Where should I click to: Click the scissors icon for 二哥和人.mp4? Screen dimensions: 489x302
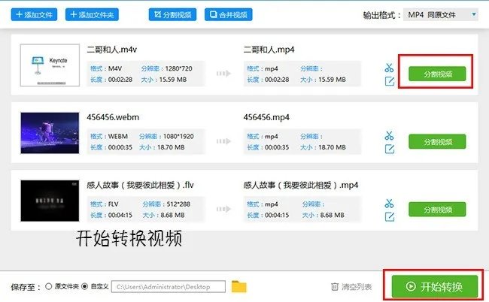(389, 68)
